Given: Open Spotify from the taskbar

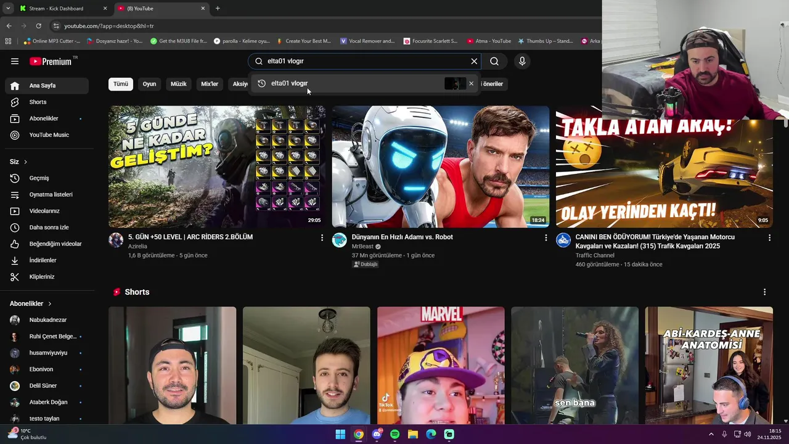Looking at the screenshot, I should [x=394, y=434].
